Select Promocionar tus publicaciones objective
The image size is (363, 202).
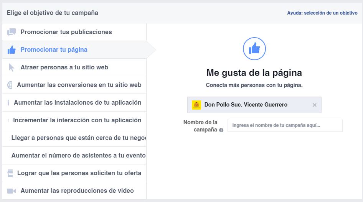click(x=74, y=32)
